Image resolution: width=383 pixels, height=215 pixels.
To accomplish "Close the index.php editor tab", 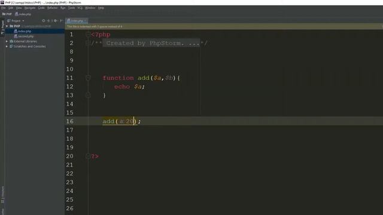I will click(85, 21).
